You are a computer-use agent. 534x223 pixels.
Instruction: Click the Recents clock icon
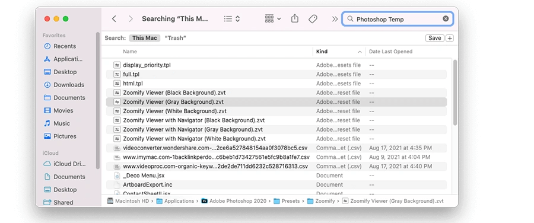pyautogui.click(x=47, y=46)
